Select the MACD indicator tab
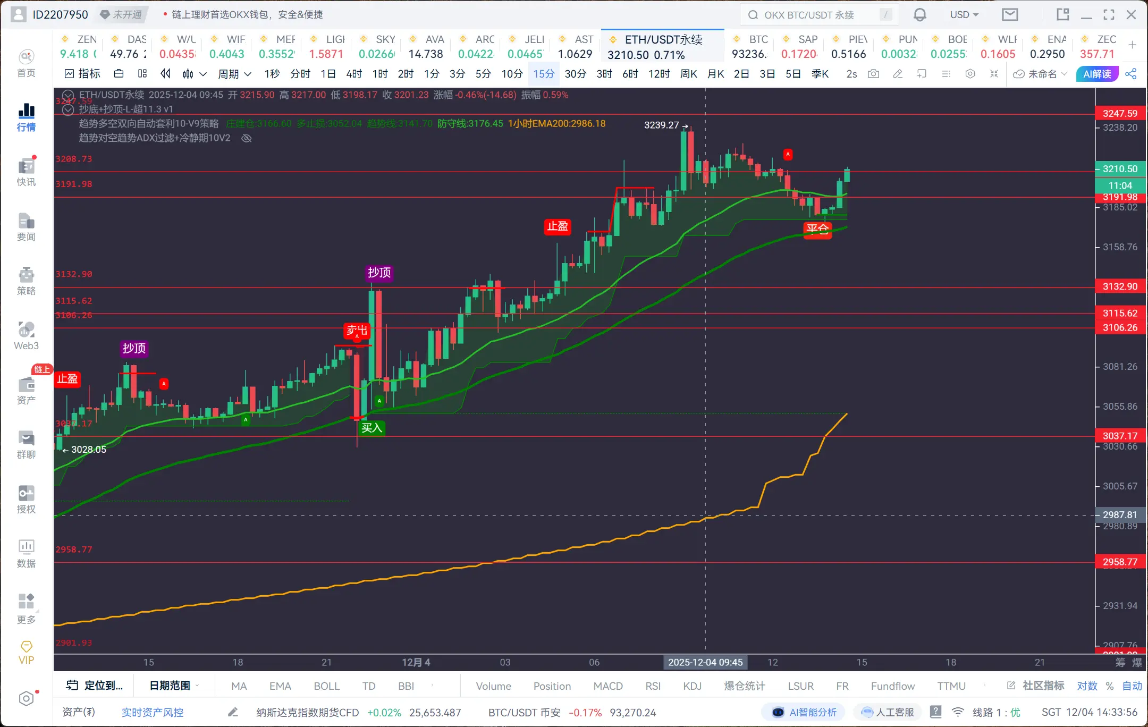Viewport: 1148px width, 727px height. pyautogui.click(x=607, y=686)
